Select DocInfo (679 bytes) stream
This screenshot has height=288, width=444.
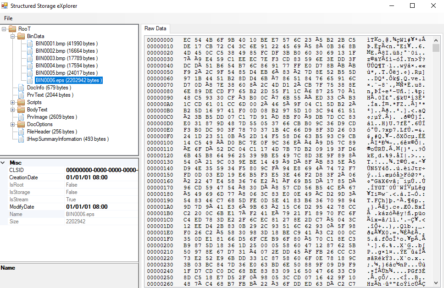point(49,88)
